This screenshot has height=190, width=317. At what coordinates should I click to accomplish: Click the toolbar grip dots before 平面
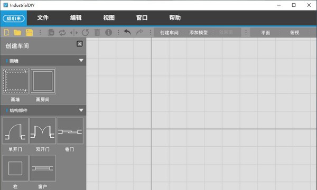pyautogui.click(x=246, y=33)
